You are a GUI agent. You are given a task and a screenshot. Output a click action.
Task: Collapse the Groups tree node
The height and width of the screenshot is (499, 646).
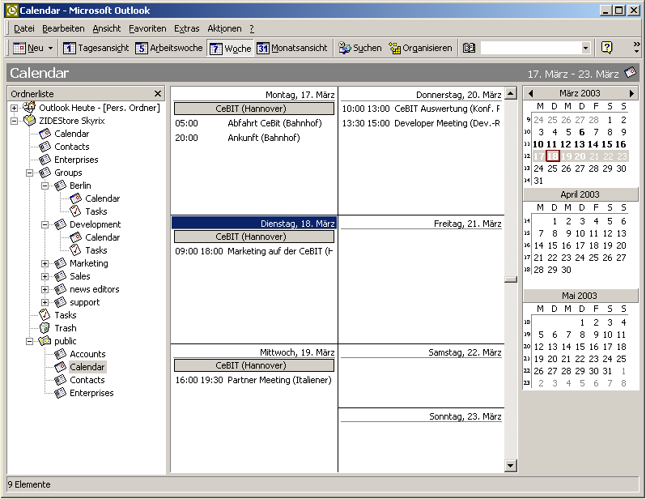pos(30,173)
